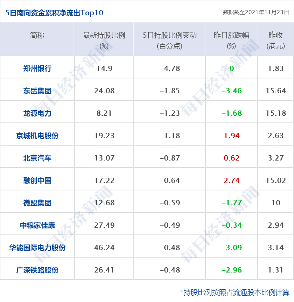Image resolution: width=294 pixels, height=302 pixels.
Task: Click the title 5日南向资金累积净流出Top10
Action: coord(55,13)
